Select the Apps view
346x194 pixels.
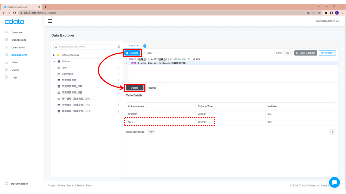pyautogui.click(x=64, y=68)
